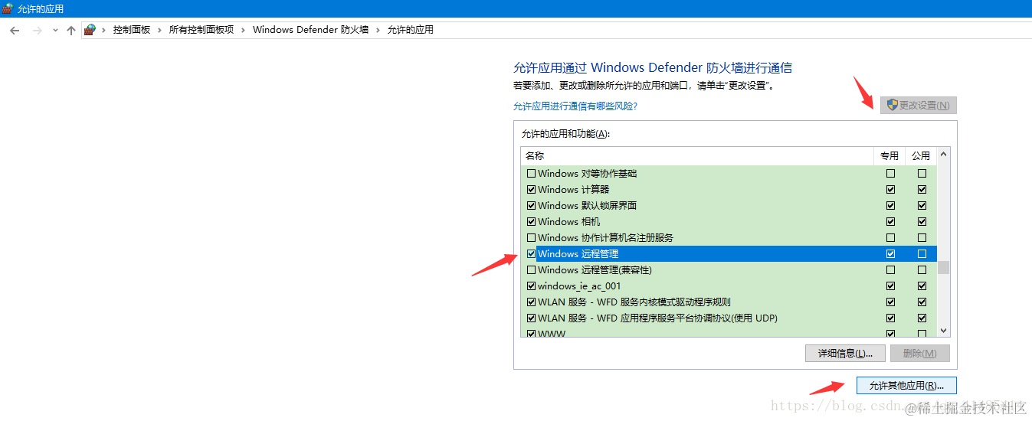The width and height of the screenshot is (1032, 421).
Task: Expand chevron after 所有控制面板项 breadcrumb
Action: pyautogui.click(x=243, y=30)
